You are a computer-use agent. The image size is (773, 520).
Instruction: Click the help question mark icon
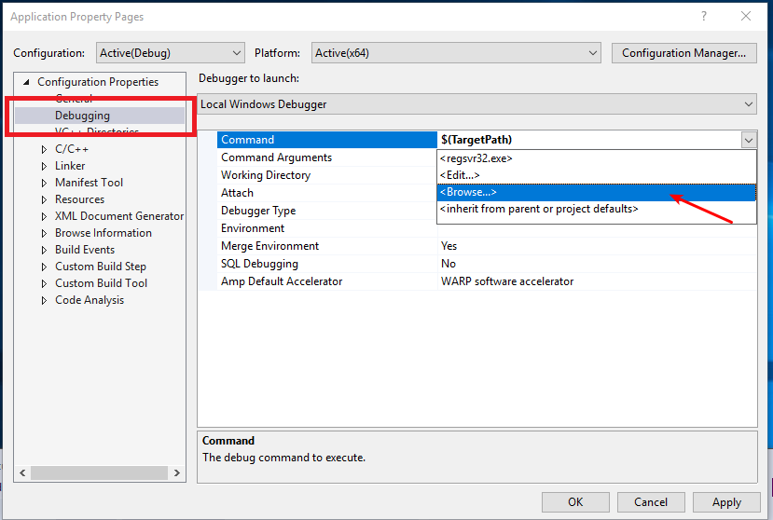[702, 16]
